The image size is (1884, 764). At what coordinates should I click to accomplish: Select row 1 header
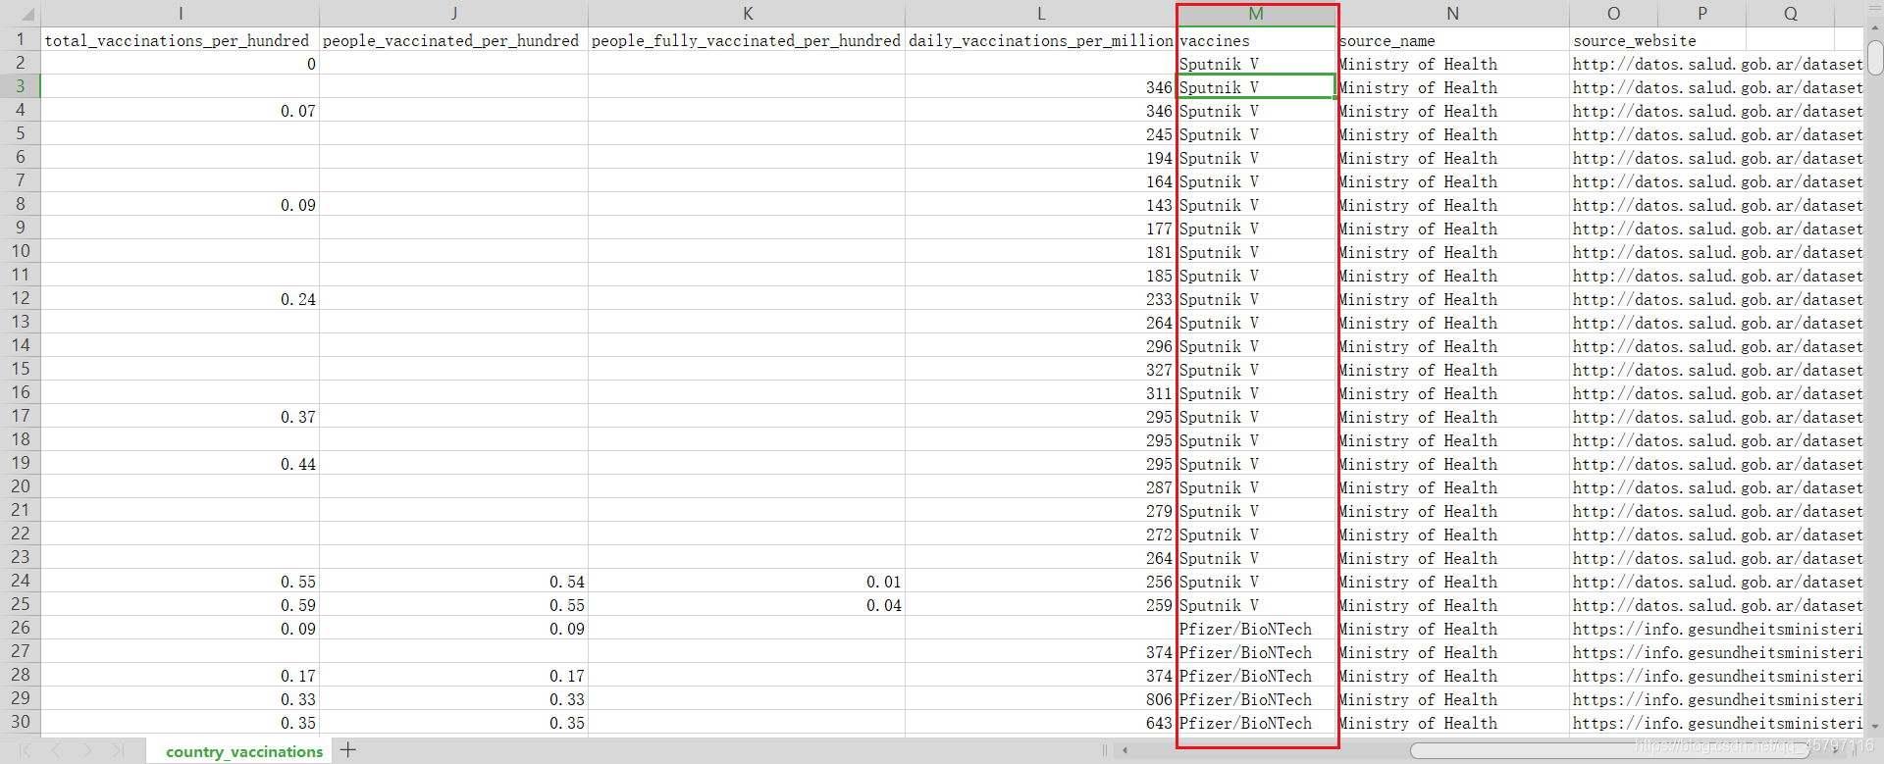(20, 39)
